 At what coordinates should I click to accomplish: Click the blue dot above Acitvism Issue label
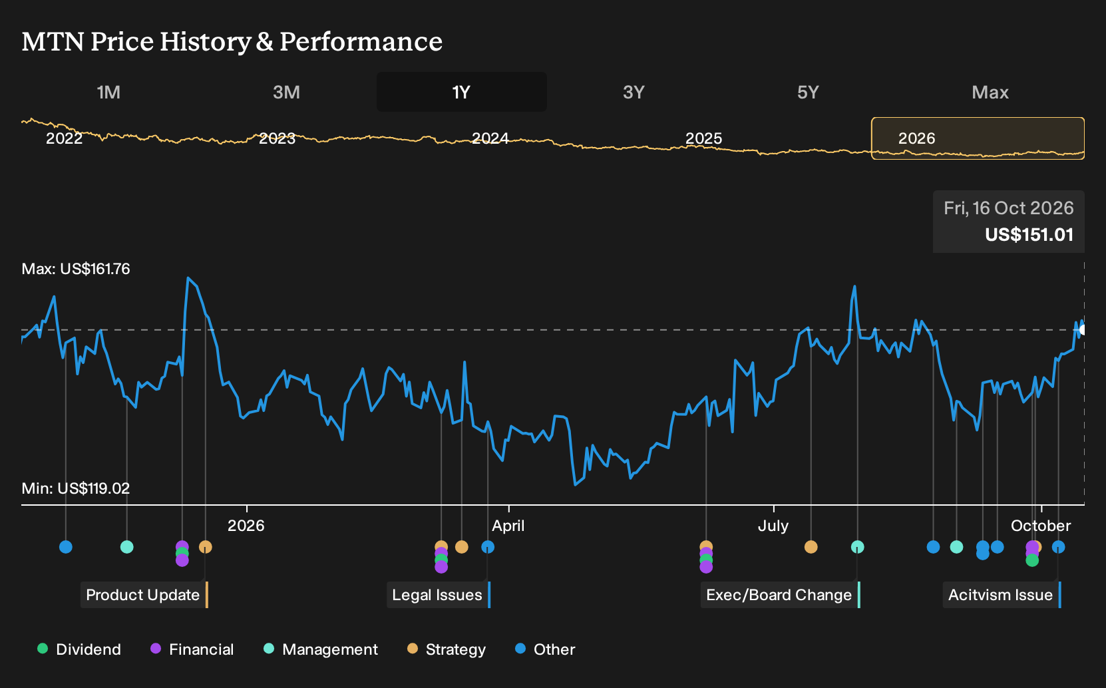1059,547
